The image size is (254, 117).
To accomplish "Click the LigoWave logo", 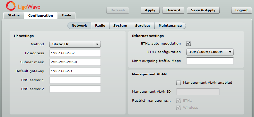I will point(23,6).
